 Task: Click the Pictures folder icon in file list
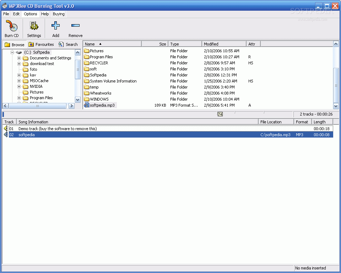tap(87, 51)
